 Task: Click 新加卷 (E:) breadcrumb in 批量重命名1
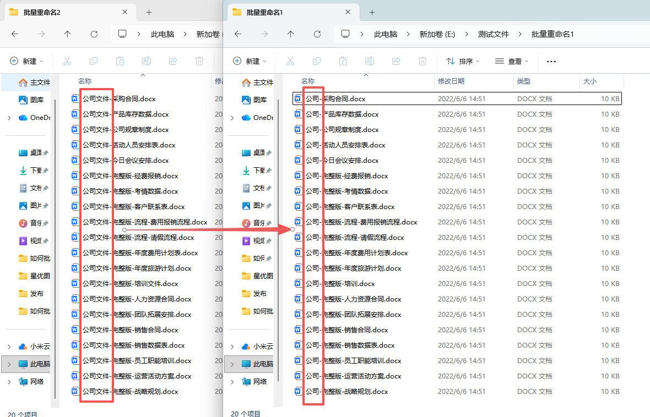tap(437, 34)
